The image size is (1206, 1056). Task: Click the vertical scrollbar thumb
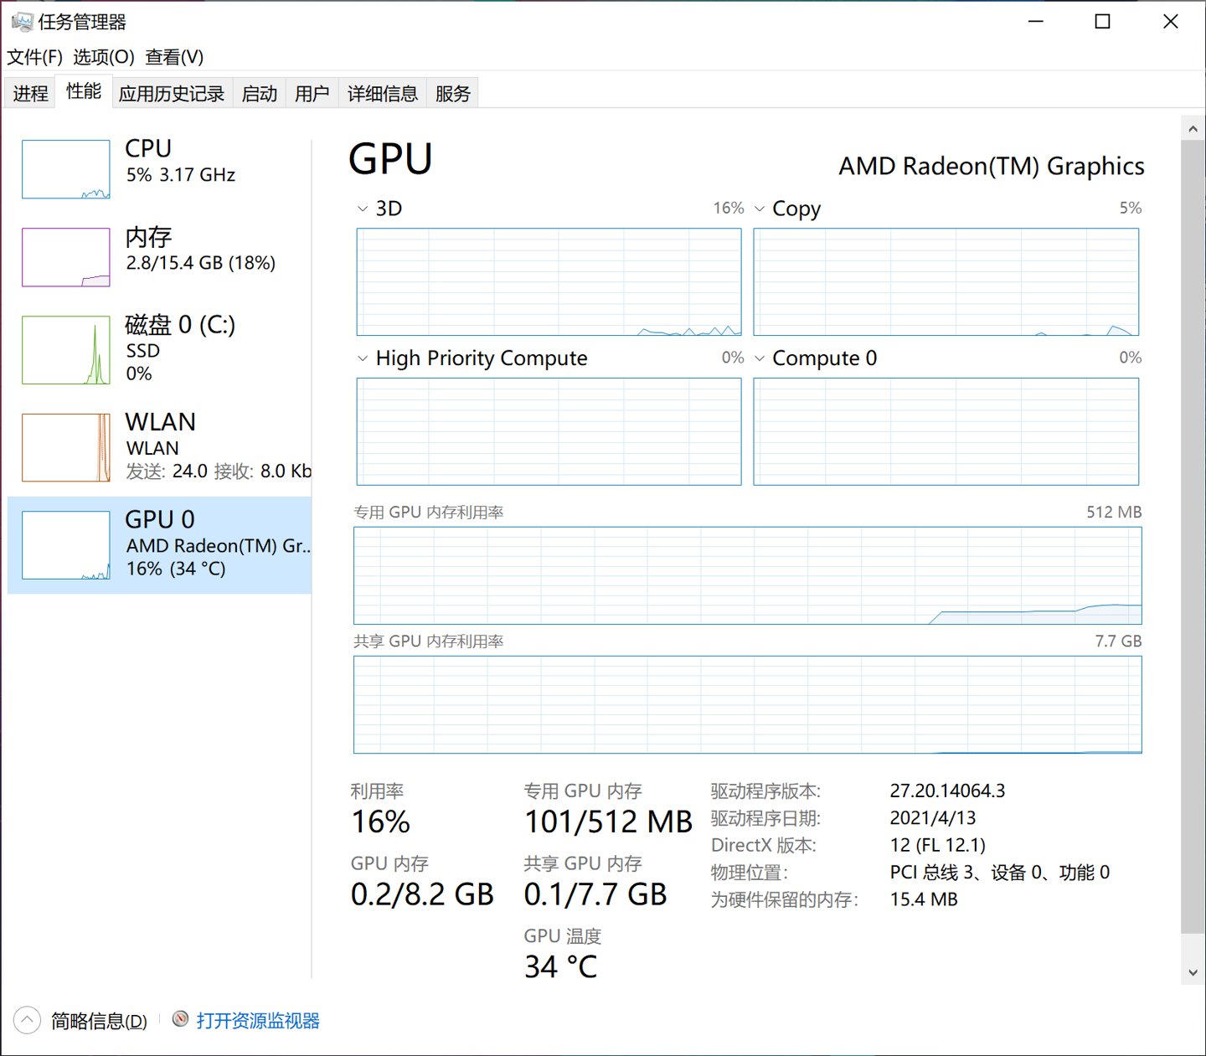[x=1193, y=536]
